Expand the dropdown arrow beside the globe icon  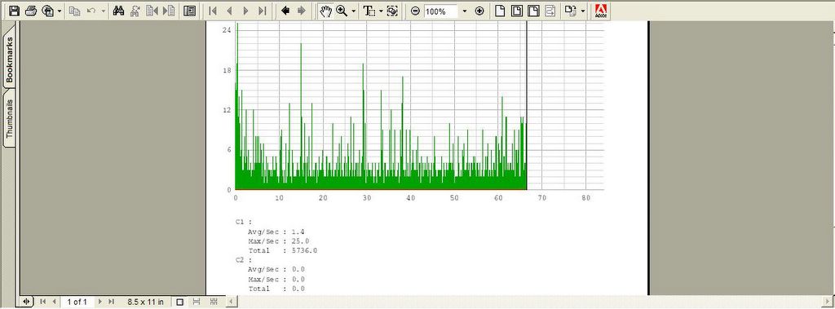[x=59, y=11]
